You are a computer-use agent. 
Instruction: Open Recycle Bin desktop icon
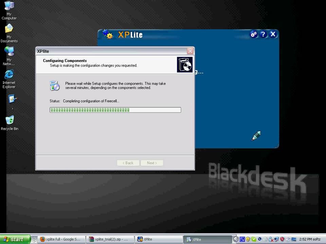tap(10, 123)
